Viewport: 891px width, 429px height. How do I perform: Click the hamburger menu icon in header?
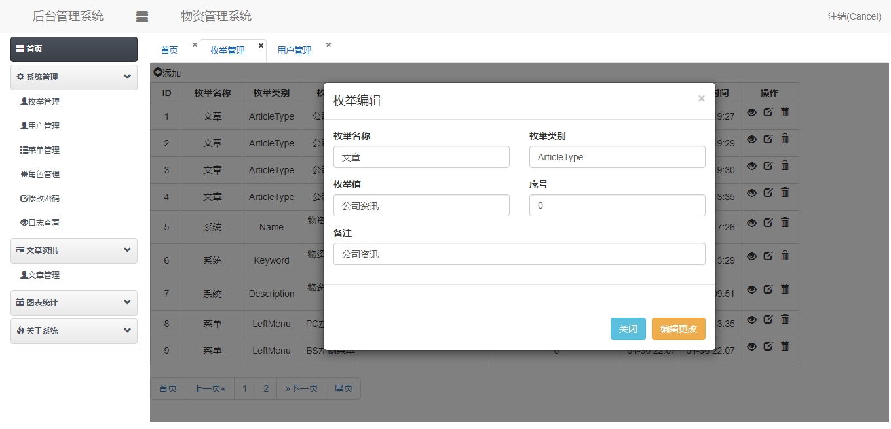coord(142,17)
